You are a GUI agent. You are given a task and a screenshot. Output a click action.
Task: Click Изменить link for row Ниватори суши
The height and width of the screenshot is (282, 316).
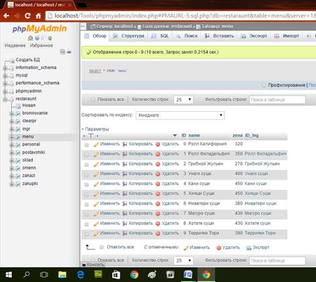pyautogui.click(x=110, y=203)
